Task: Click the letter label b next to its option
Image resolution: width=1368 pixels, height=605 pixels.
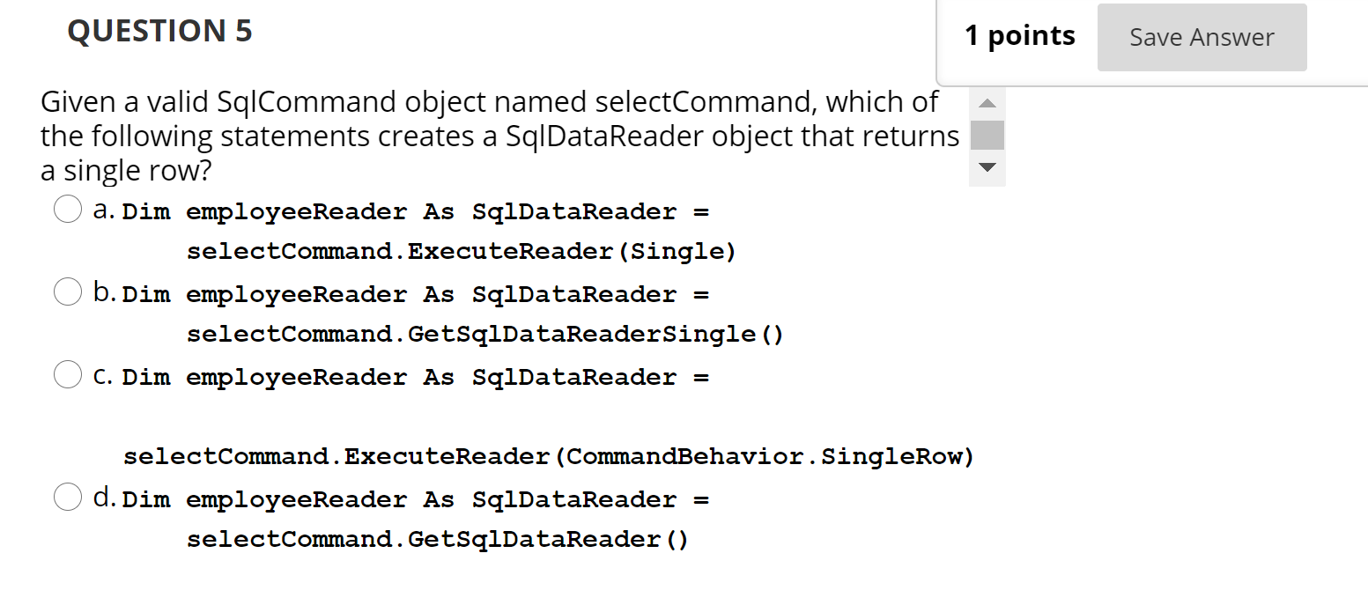Action: [x=100, y=291]
